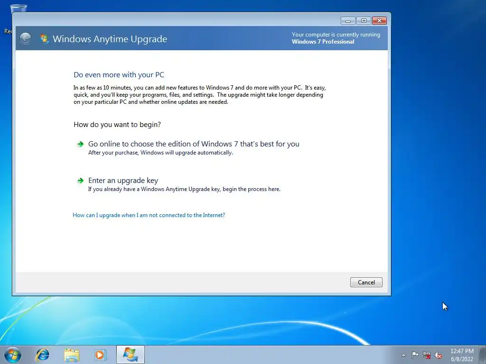Click the Windows flag logo beside the title
Image resolution: width=486 pixels, height=364 pixels.
coord(44,39)
